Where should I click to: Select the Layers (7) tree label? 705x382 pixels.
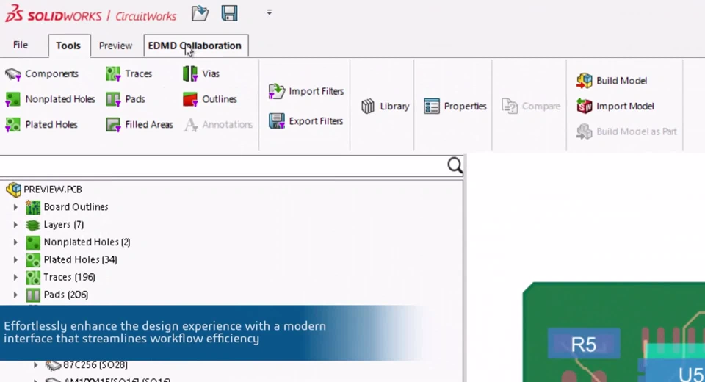coord(64,225)
